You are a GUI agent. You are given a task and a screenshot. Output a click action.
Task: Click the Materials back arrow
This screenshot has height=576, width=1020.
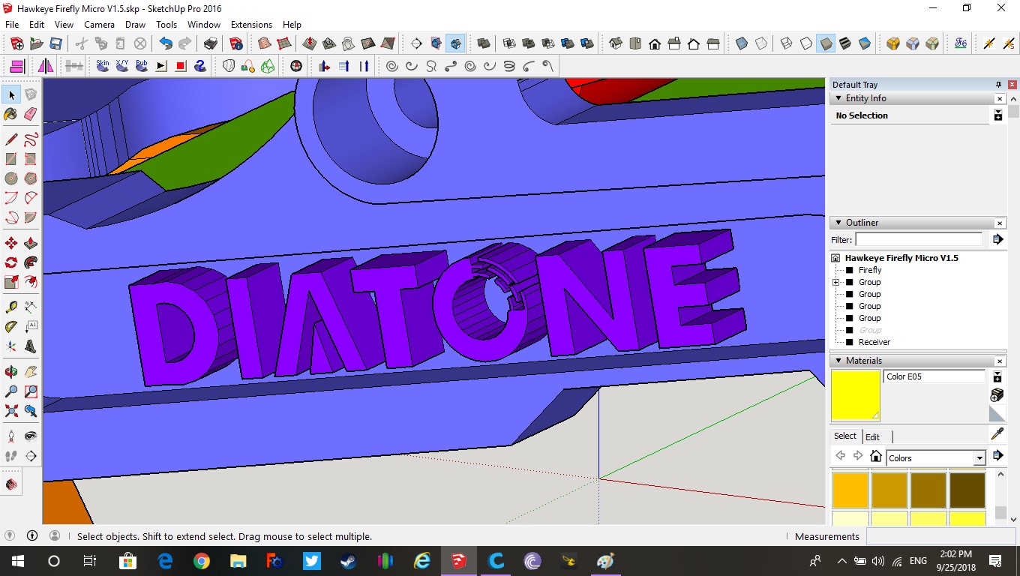pyautogui.click(x=840, y=456)
